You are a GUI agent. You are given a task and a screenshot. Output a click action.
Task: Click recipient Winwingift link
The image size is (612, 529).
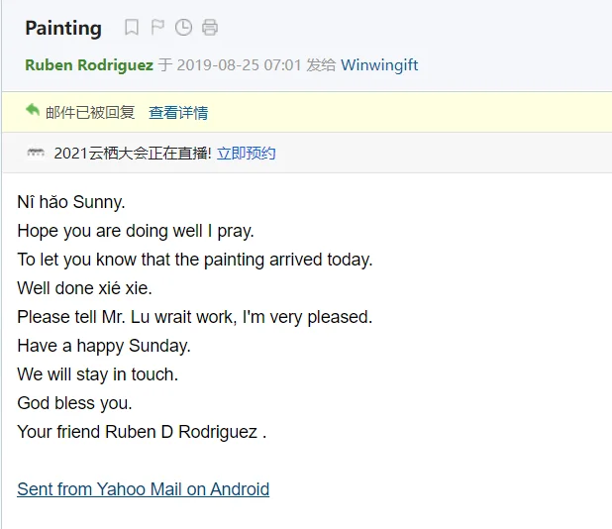point(379,65)
